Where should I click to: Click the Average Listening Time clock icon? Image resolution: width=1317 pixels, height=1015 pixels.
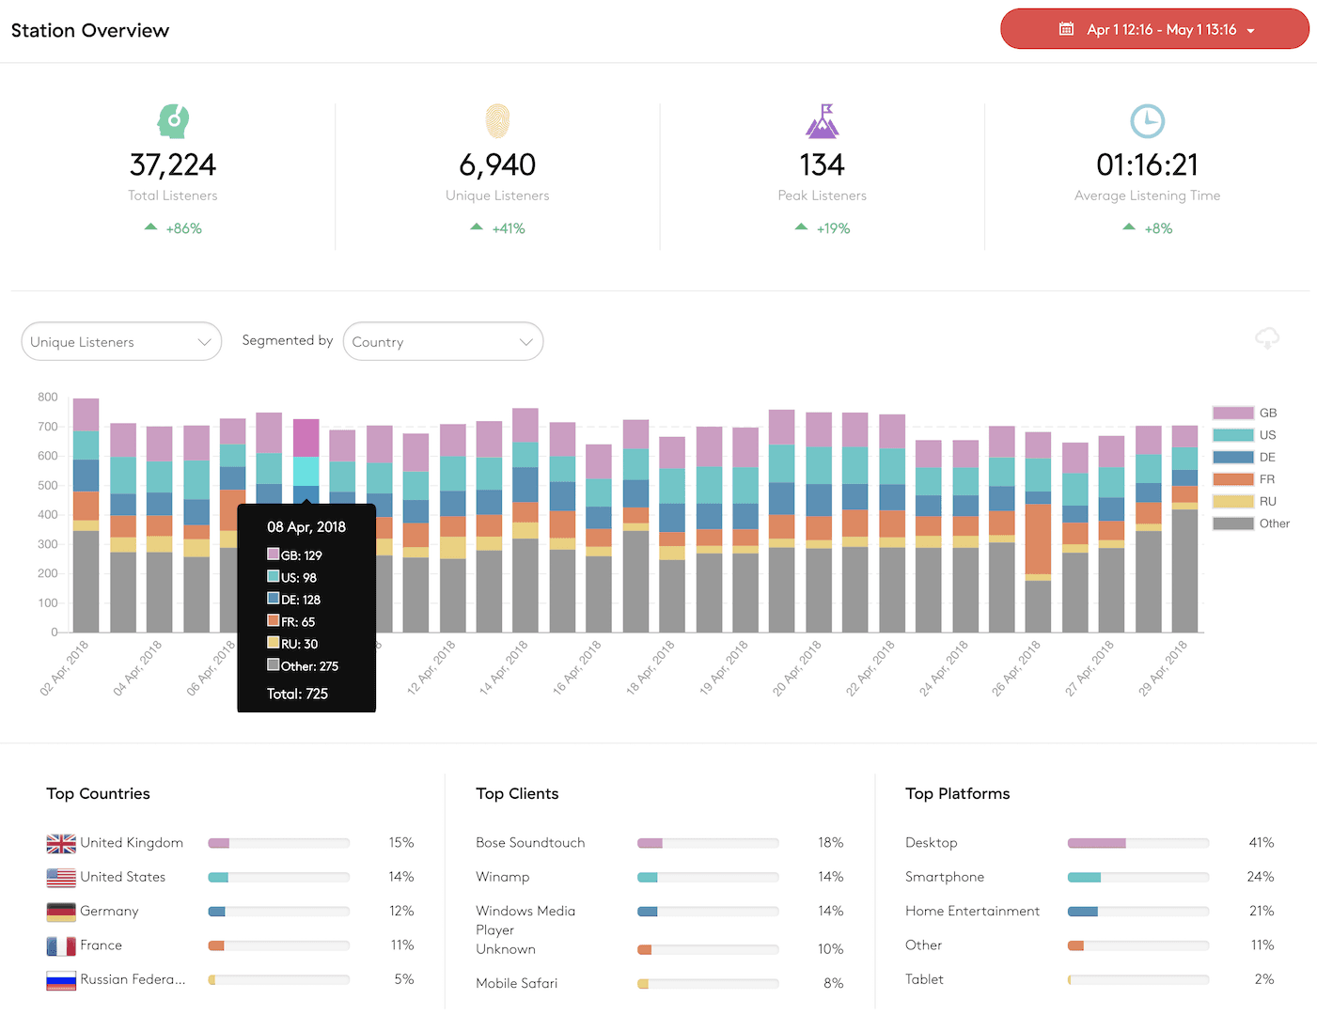click(1147, 121)
